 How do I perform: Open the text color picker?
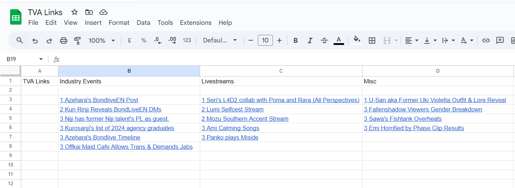(339, 41)
